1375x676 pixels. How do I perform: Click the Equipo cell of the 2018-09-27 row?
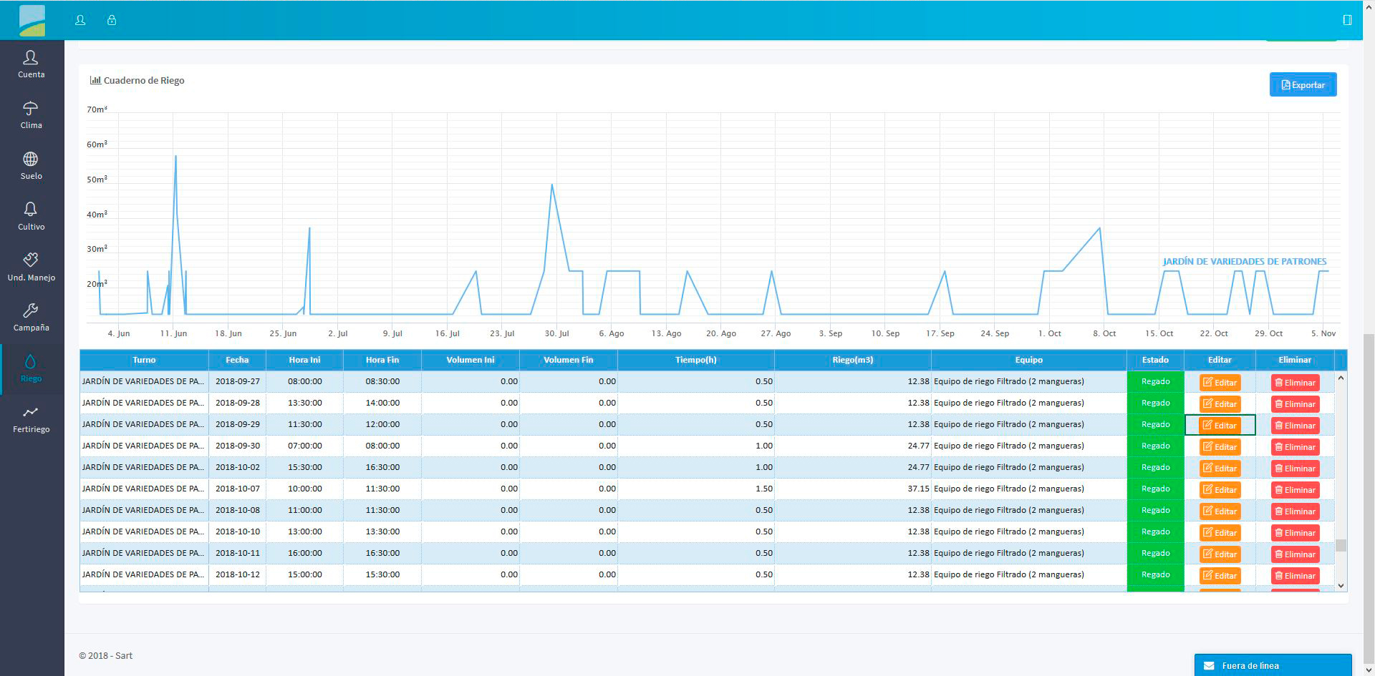click(x=1029, y=381)
